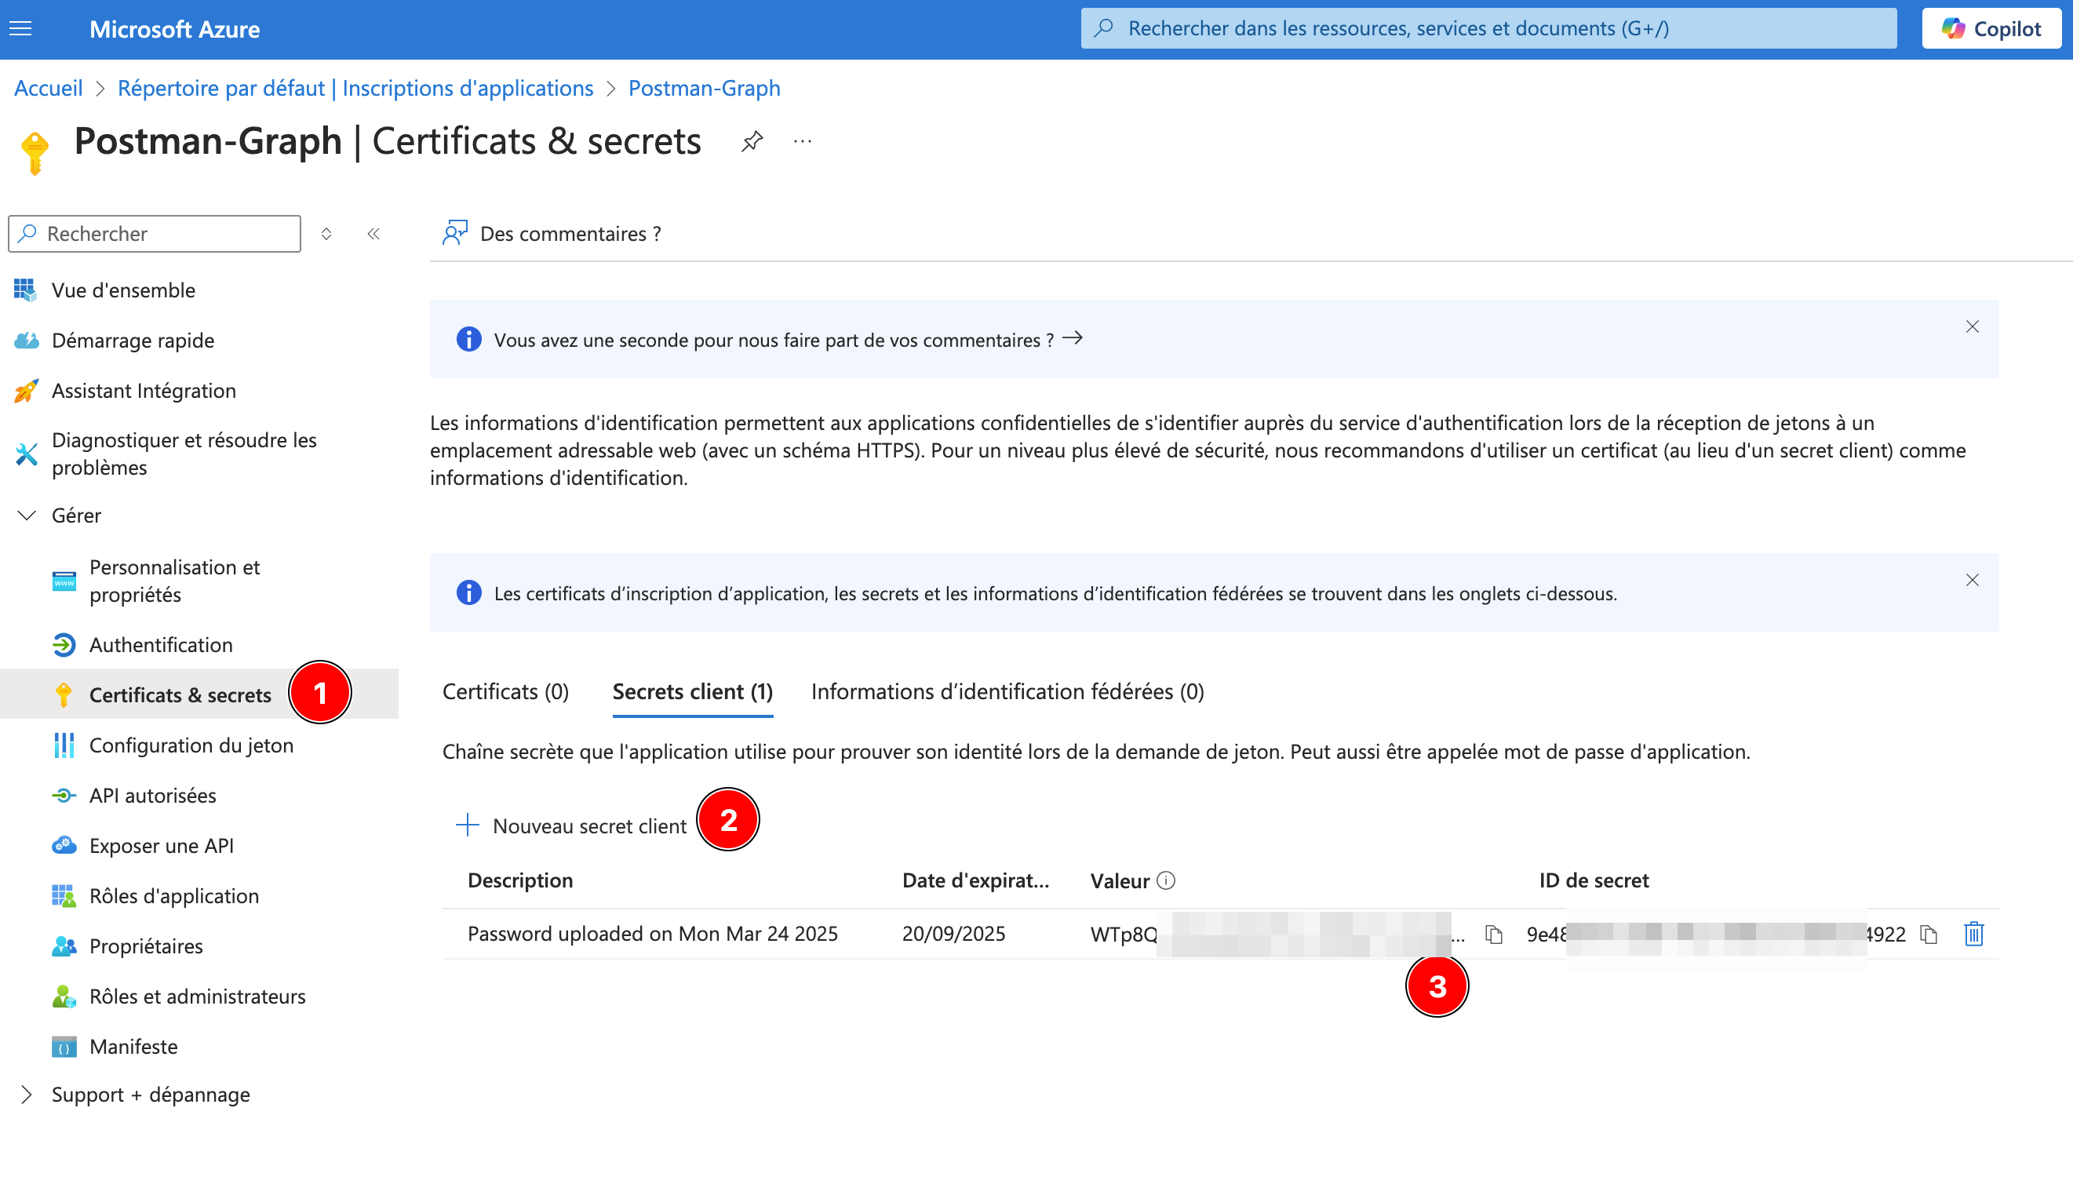The image size is (2073, 1177).
Task: Copy the secret ID to clipboard
Action: 1929,935
